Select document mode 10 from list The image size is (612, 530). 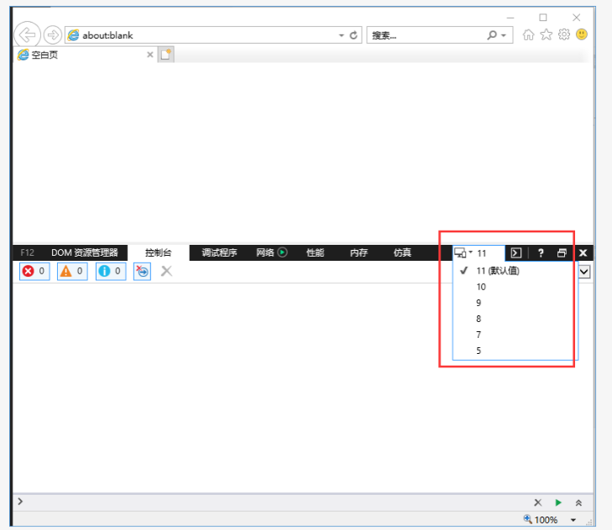coord(481,287)
